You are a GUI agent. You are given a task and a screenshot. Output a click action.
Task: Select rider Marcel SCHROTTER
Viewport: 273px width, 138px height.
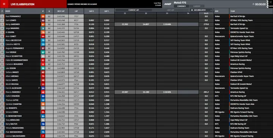point(14,56)
